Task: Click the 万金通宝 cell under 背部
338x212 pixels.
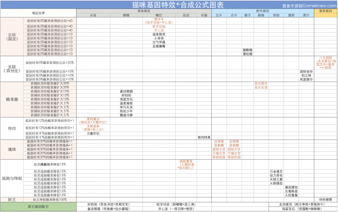Action: point(276,172)
